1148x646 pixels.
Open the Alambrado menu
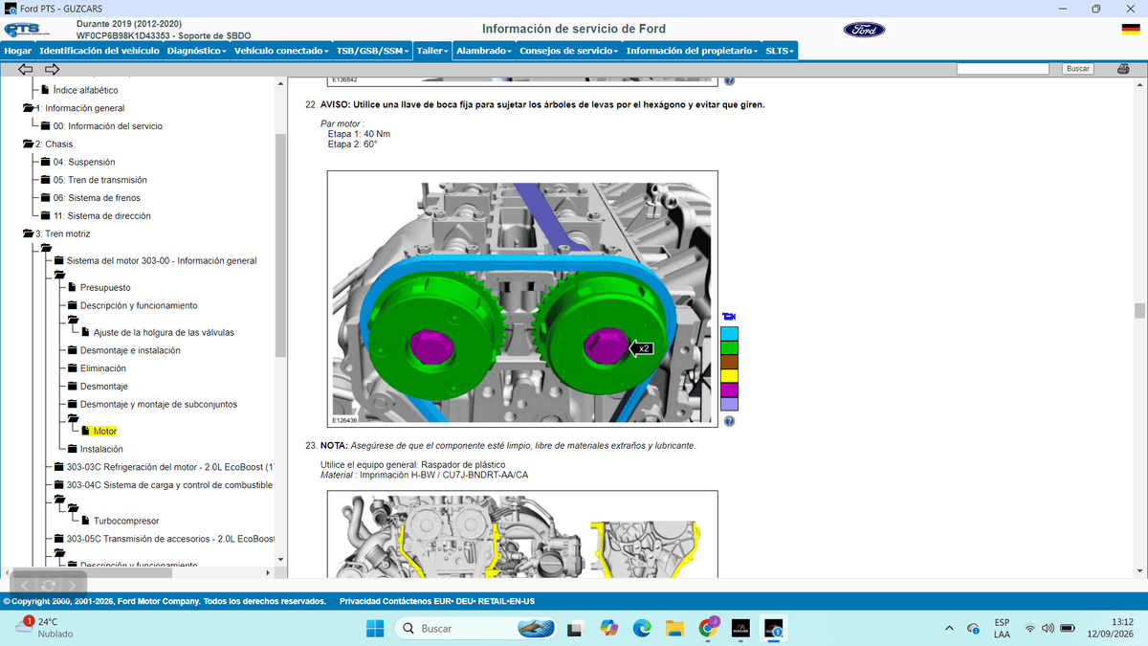[483, 50]
